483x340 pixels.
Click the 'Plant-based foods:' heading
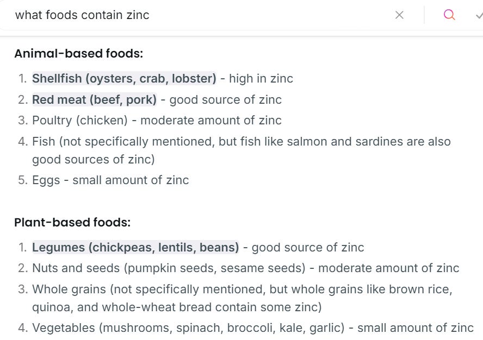click(72, 223)
